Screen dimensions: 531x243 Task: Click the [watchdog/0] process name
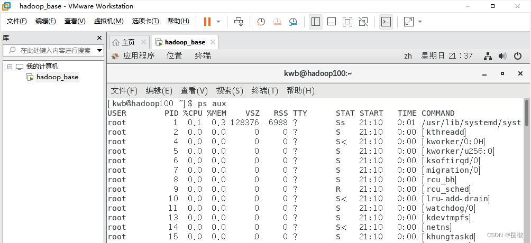point(449,208)
